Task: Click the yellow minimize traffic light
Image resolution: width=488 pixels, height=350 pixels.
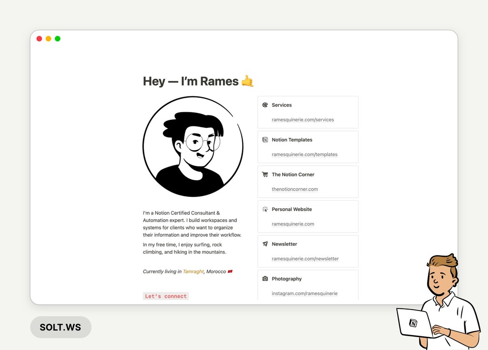Action: [48, 39]
